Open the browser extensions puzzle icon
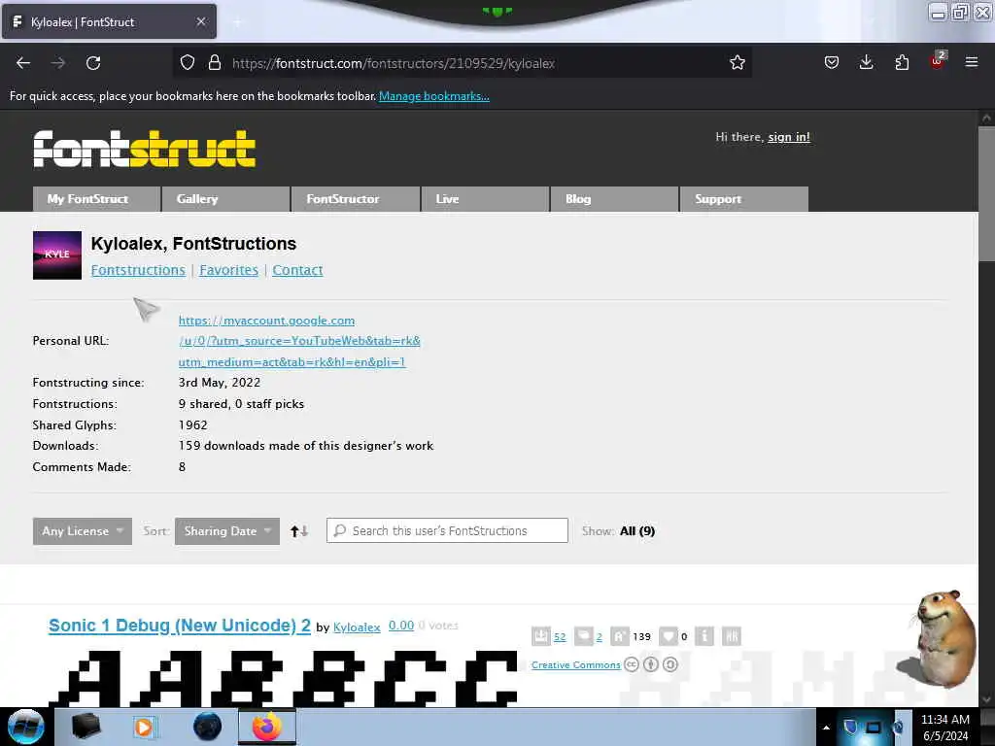The image size is (995, 746). pos(902,63)
